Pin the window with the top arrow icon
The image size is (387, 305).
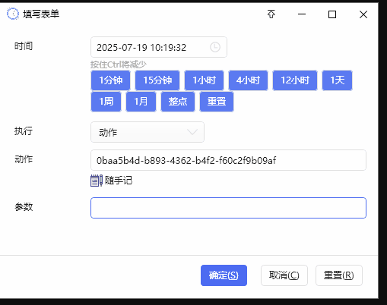tap(271, 14)
